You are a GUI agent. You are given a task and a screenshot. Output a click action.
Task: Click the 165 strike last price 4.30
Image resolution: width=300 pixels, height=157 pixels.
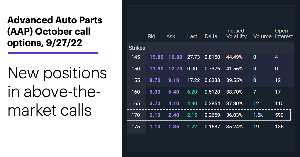coord(192,103)
